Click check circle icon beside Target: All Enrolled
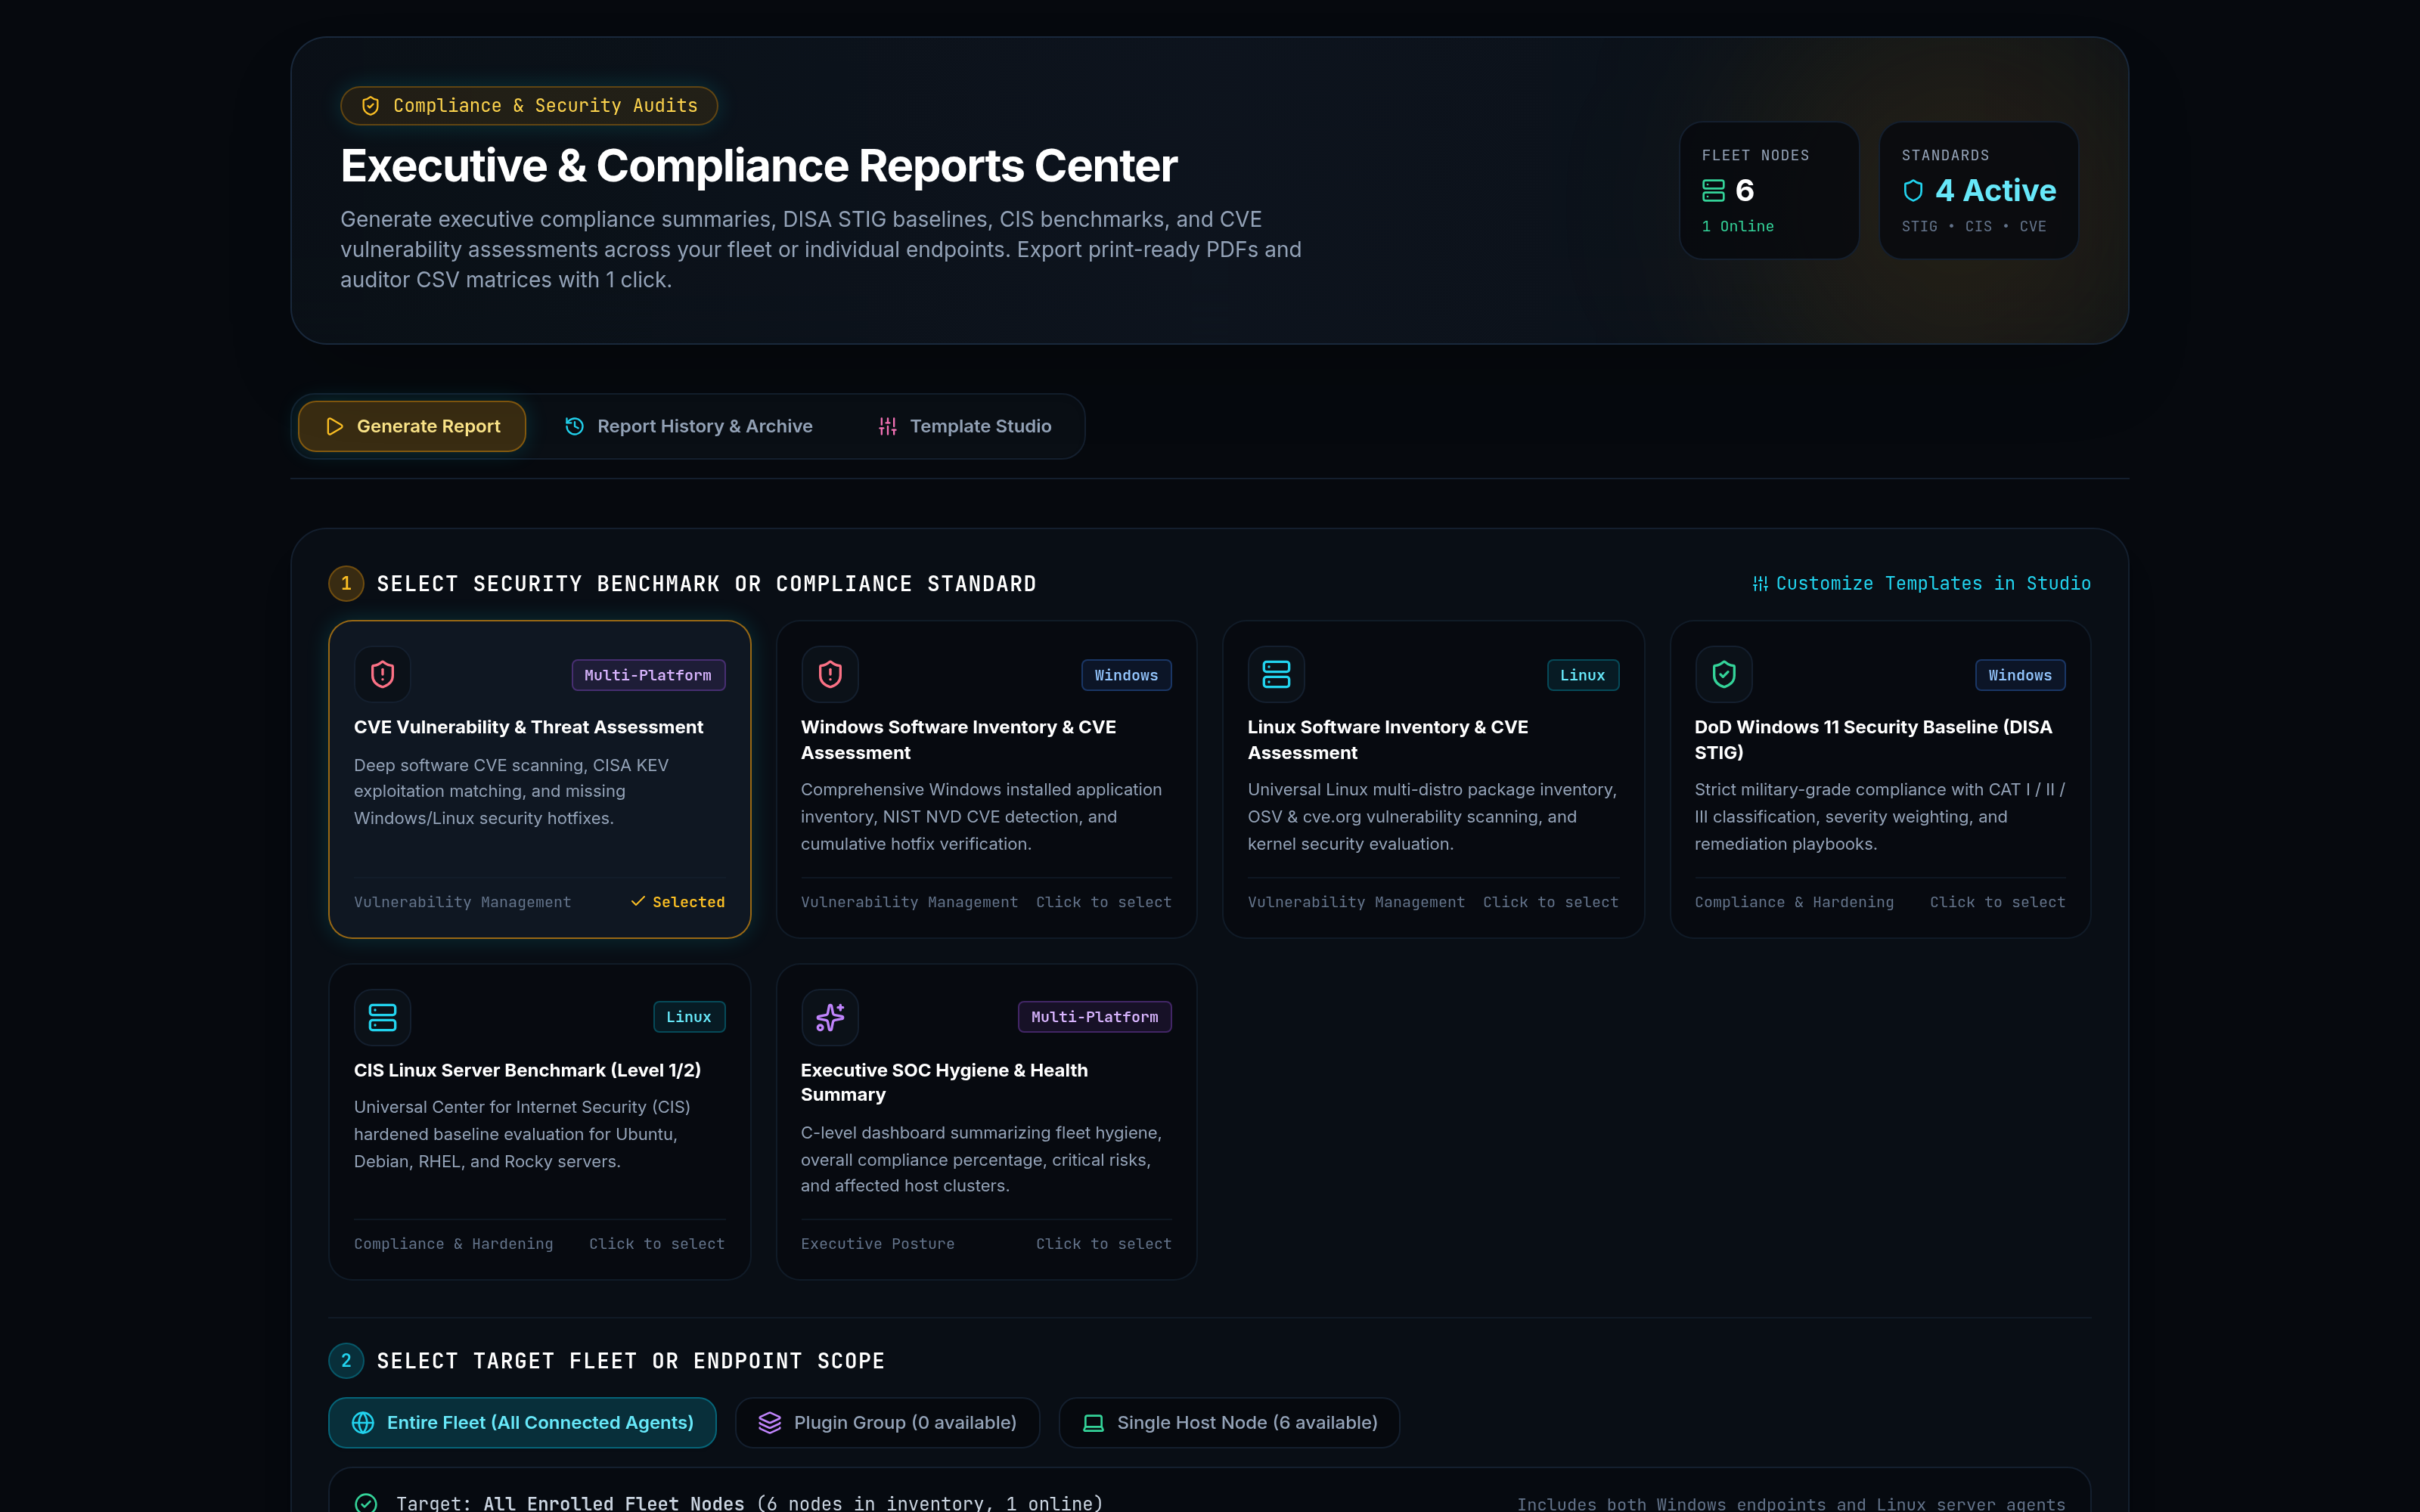The width and height of the screenshot is (2420, 1512). pyautogui.click(x=366, y=1502)
